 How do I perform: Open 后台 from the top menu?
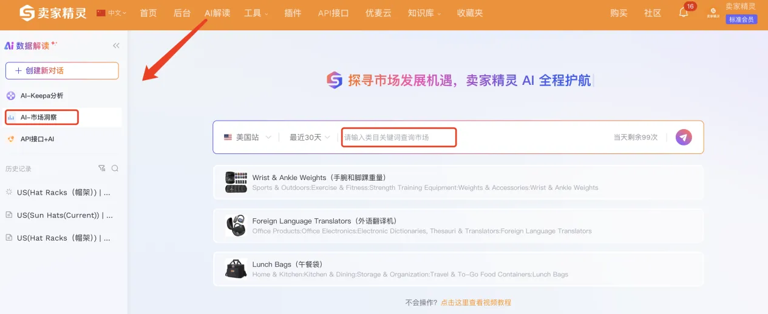click(x=182, y=13)
